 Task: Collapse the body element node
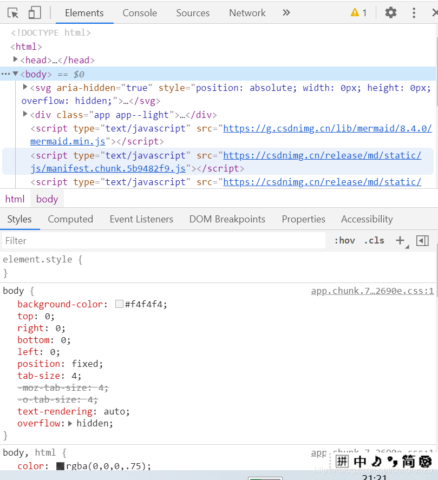point(15,74)
